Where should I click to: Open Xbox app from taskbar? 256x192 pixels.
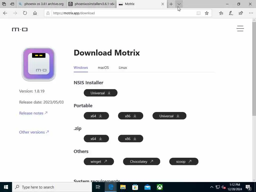click(x=160, y=187)
